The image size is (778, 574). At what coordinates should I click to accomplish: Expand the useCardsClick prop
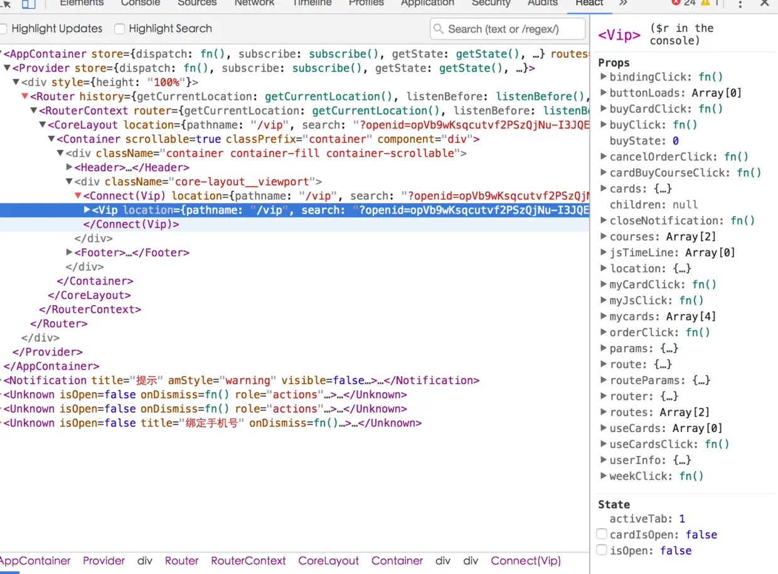pyautogui.click(x=604, y=444)
